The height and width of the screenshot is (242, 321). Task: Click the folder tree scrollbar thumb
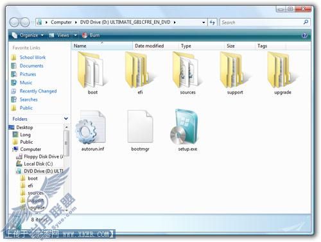tap(66, 143)
